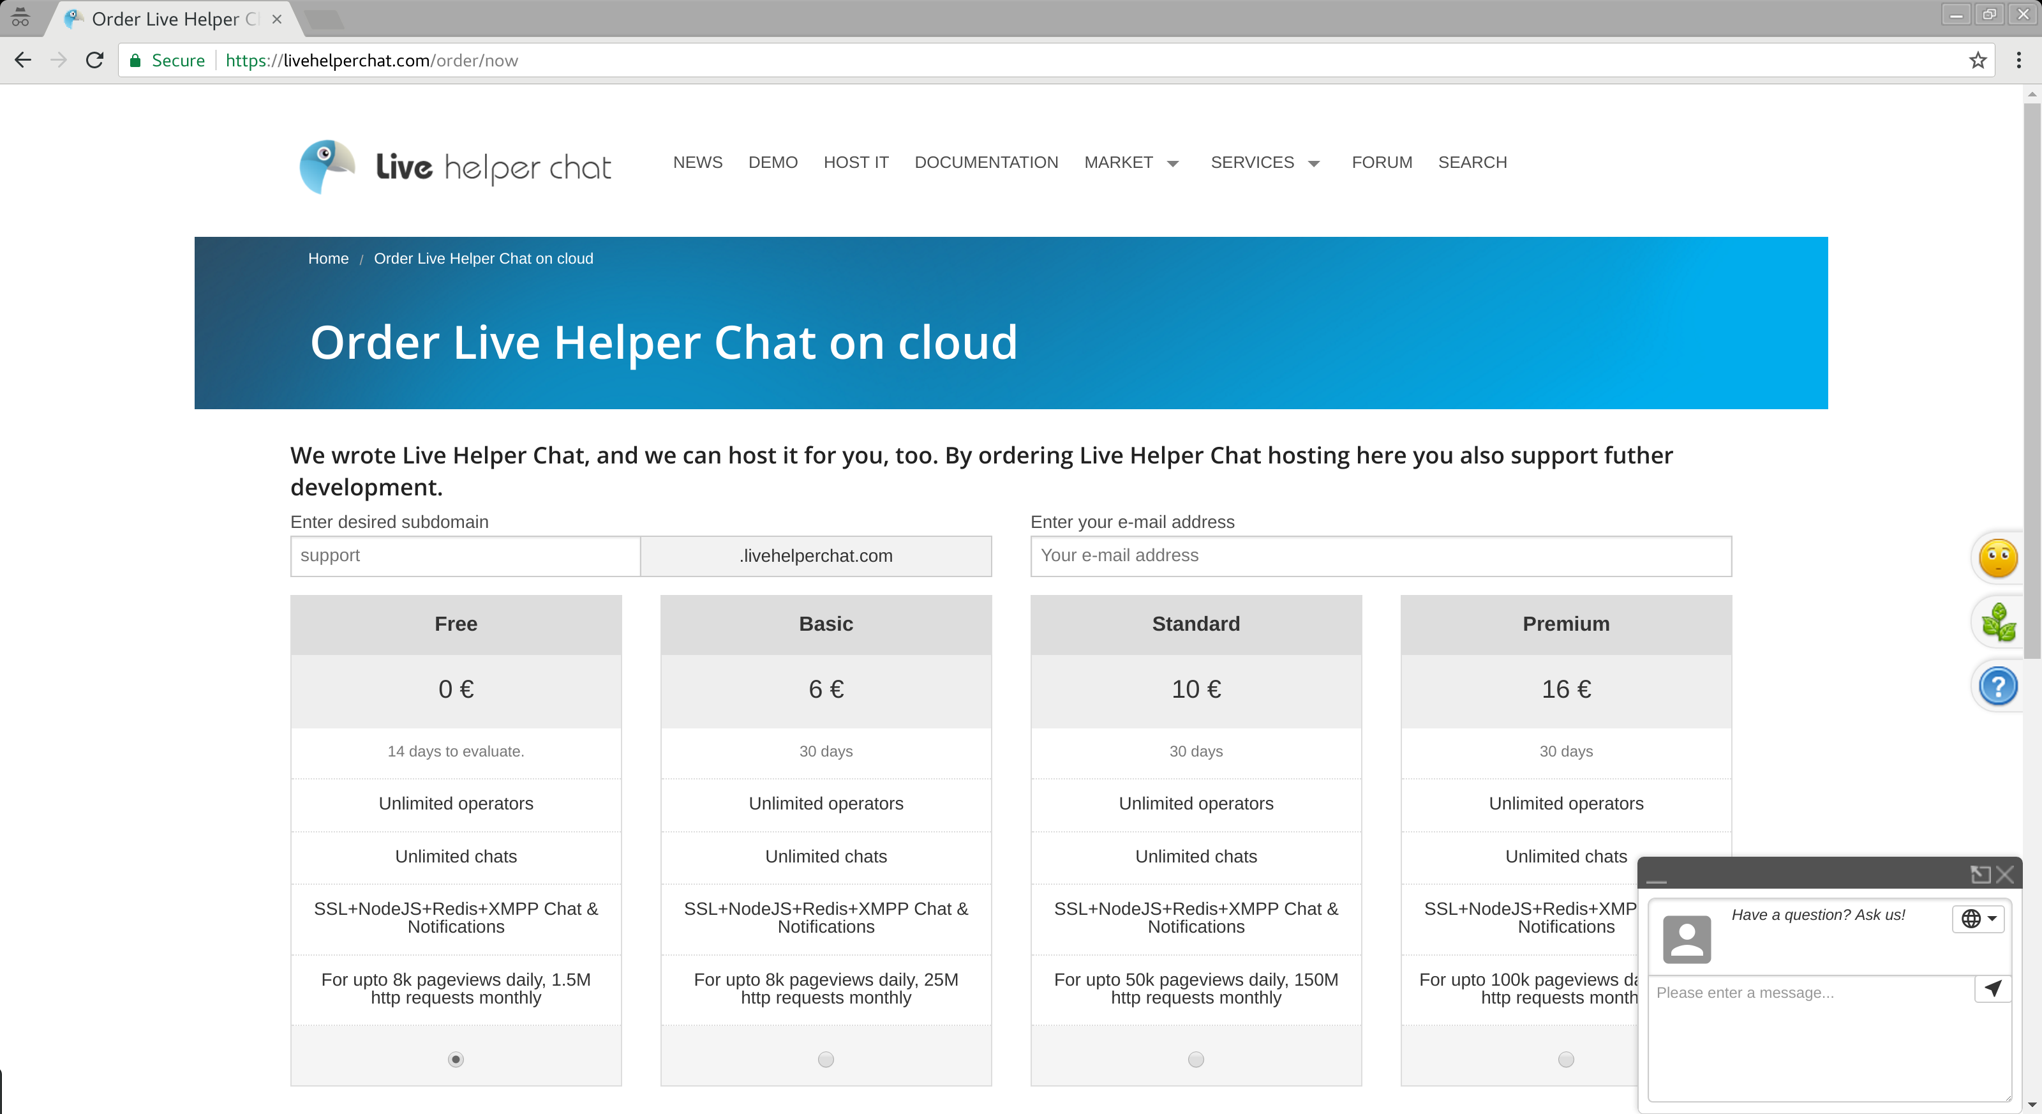Click the desired subdomain input field
2042x1114 pixels.
click(x=465, y=556)
